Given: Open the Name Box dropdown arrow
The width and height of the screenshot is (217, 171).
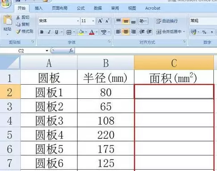Looking at the screenshot, I should 47,51.
